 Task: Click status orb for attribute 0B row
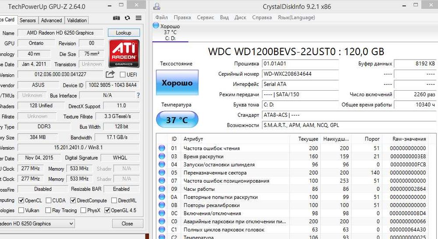point(162,205)
